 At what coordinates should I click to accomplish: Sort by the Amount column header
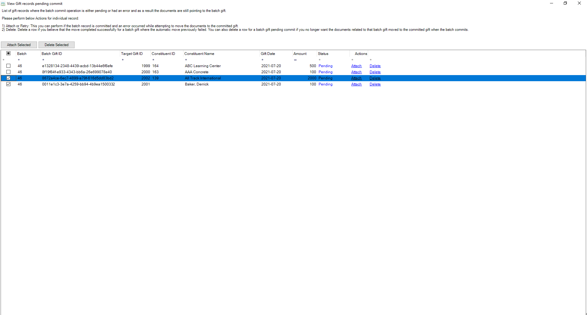(x=300, y=54)
